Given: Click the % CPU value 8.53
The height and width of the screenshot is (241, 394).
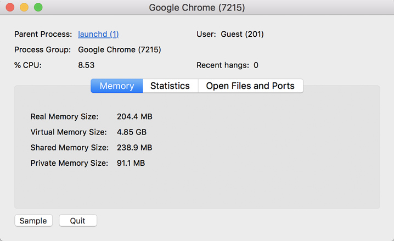Looking at the screenshot, I should tap(86, 65).
